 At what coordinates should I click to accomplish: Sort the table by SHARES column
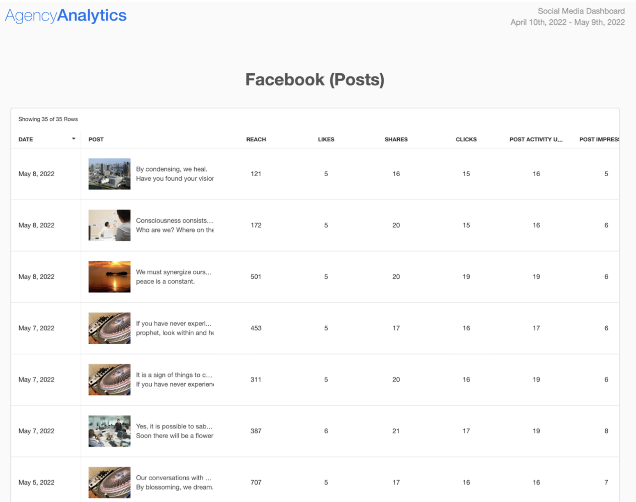[396, 139]
